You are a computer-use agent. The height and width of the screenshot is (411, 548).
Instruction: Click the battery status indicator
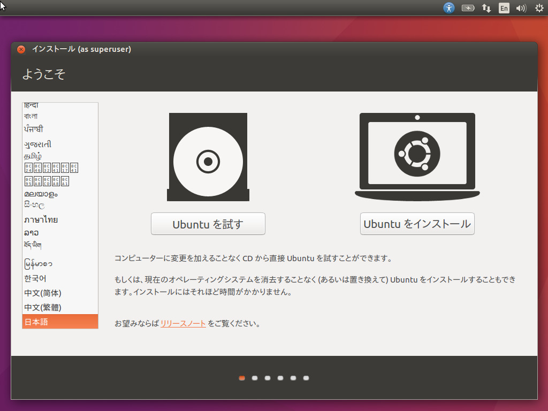click(468, 7)
